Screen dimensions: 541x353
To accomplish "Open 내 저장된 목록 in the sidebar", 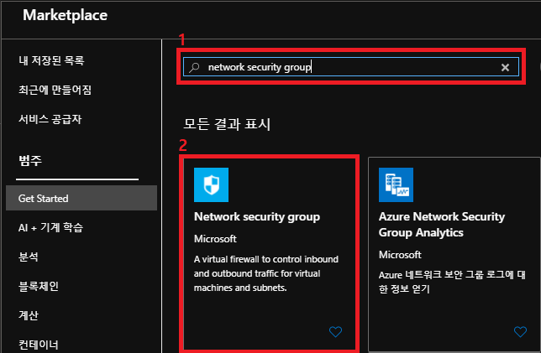I will tap(51, 60).
